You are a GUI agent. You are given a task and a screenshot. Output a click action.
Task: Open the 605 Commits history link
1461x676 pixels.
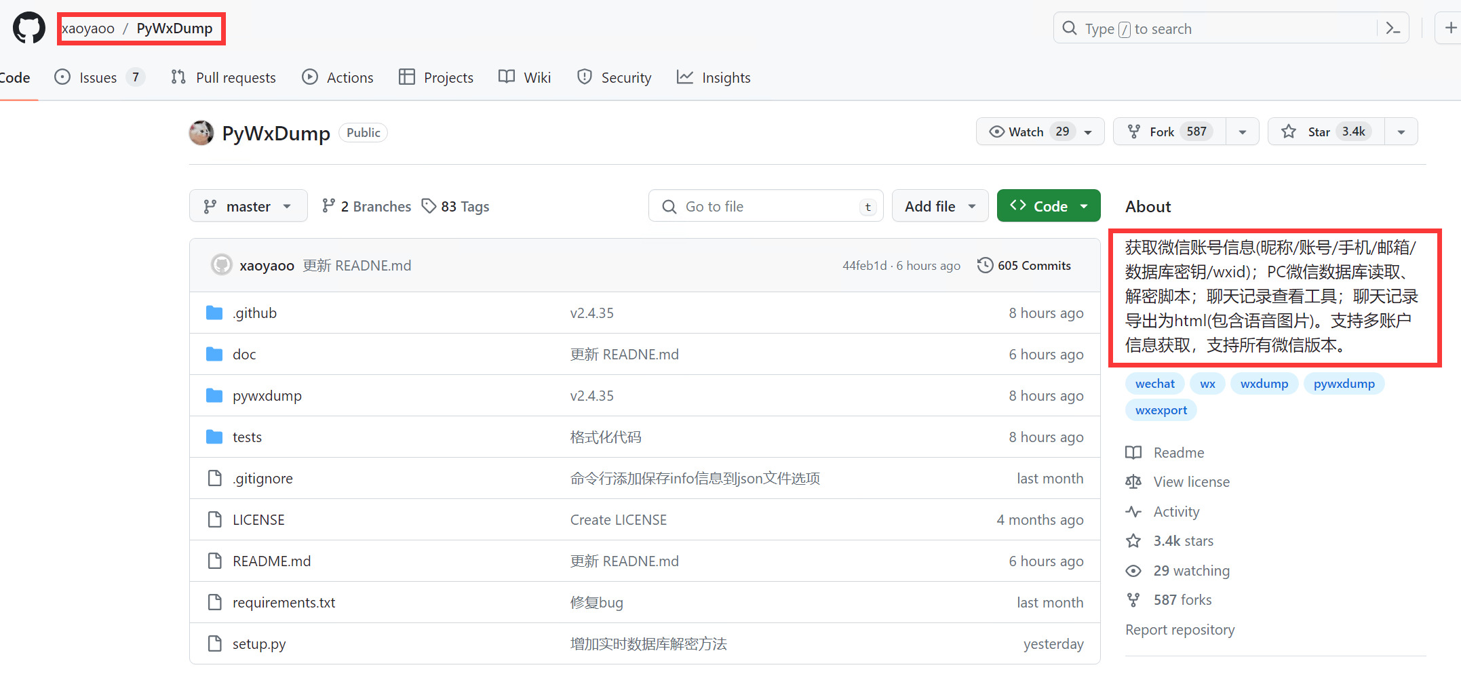tap(1024, 265)
